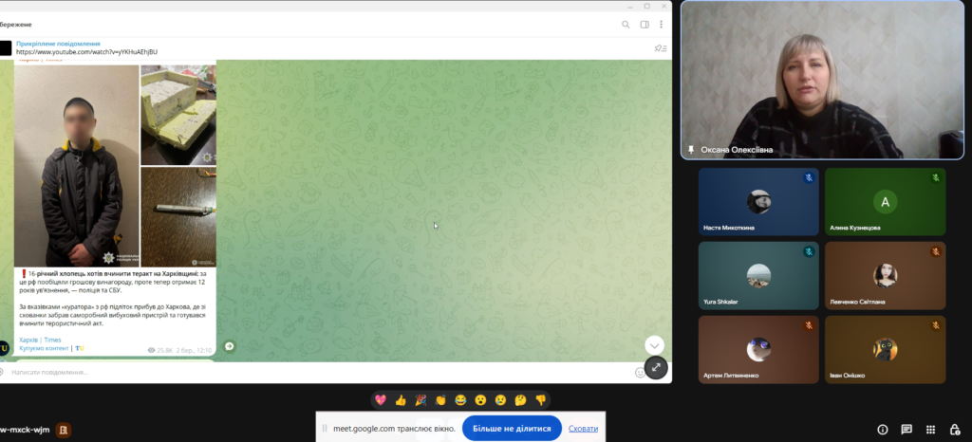The width and height of the screenshot is (972, 442).
Task: Open the Meet chat panel
Action: tap(907, 429)
